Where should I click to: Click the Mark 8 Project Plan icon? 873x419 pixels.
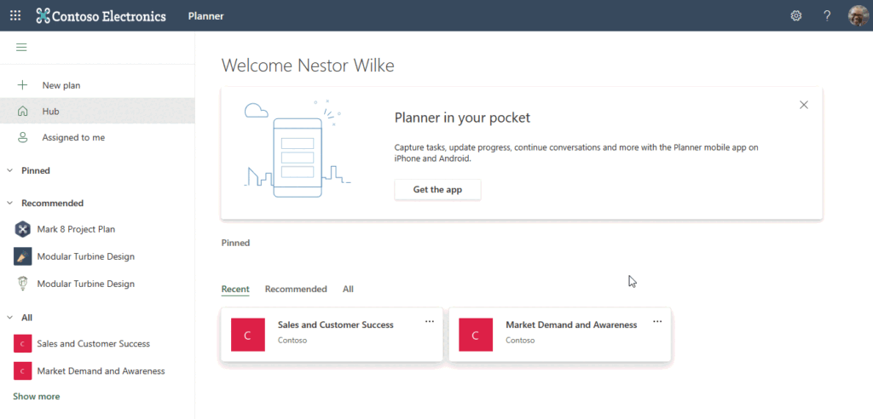(x=22, y=229)
